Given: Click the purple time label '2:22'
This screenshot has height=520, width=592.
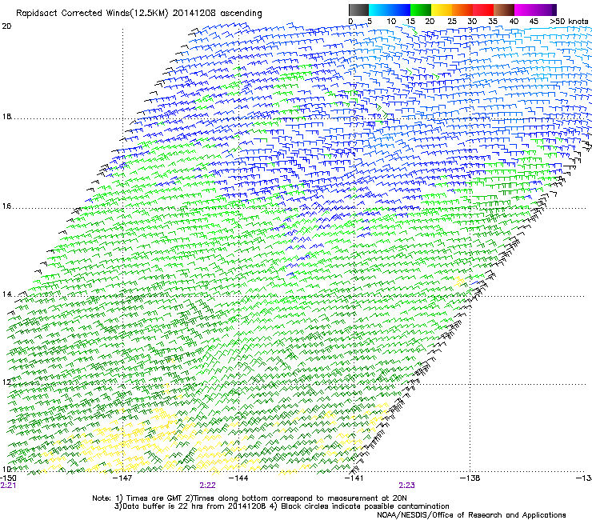Looking at the screenshot, I should pyautogui.click(x=207, y=486).
